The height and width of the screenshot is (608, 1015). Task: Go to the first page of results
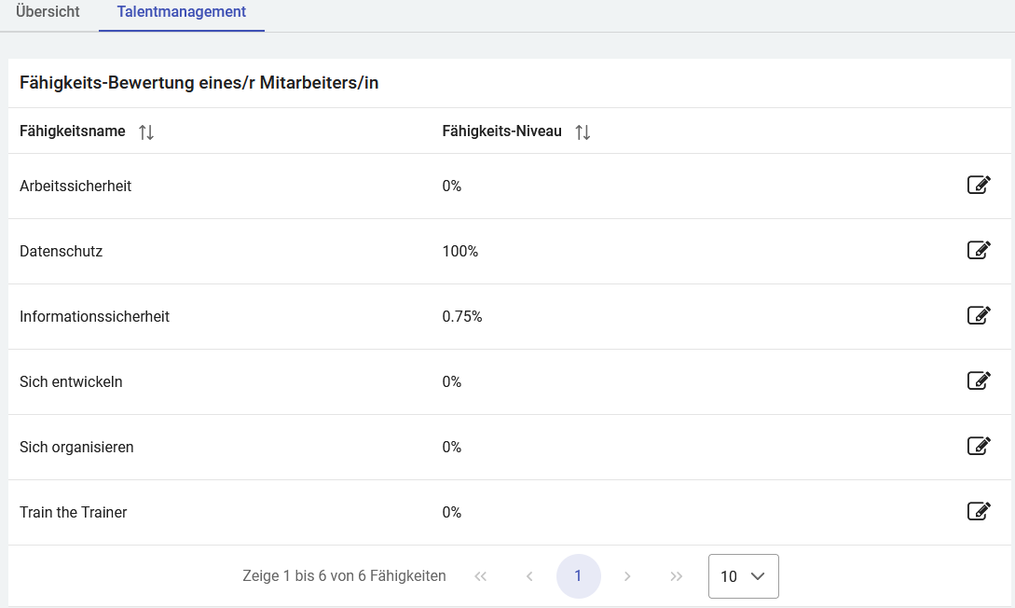point(481,576)
